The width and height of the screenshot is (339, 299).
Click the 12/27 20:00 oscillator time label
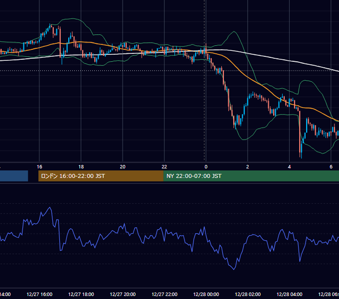click(x=123, y=294)
